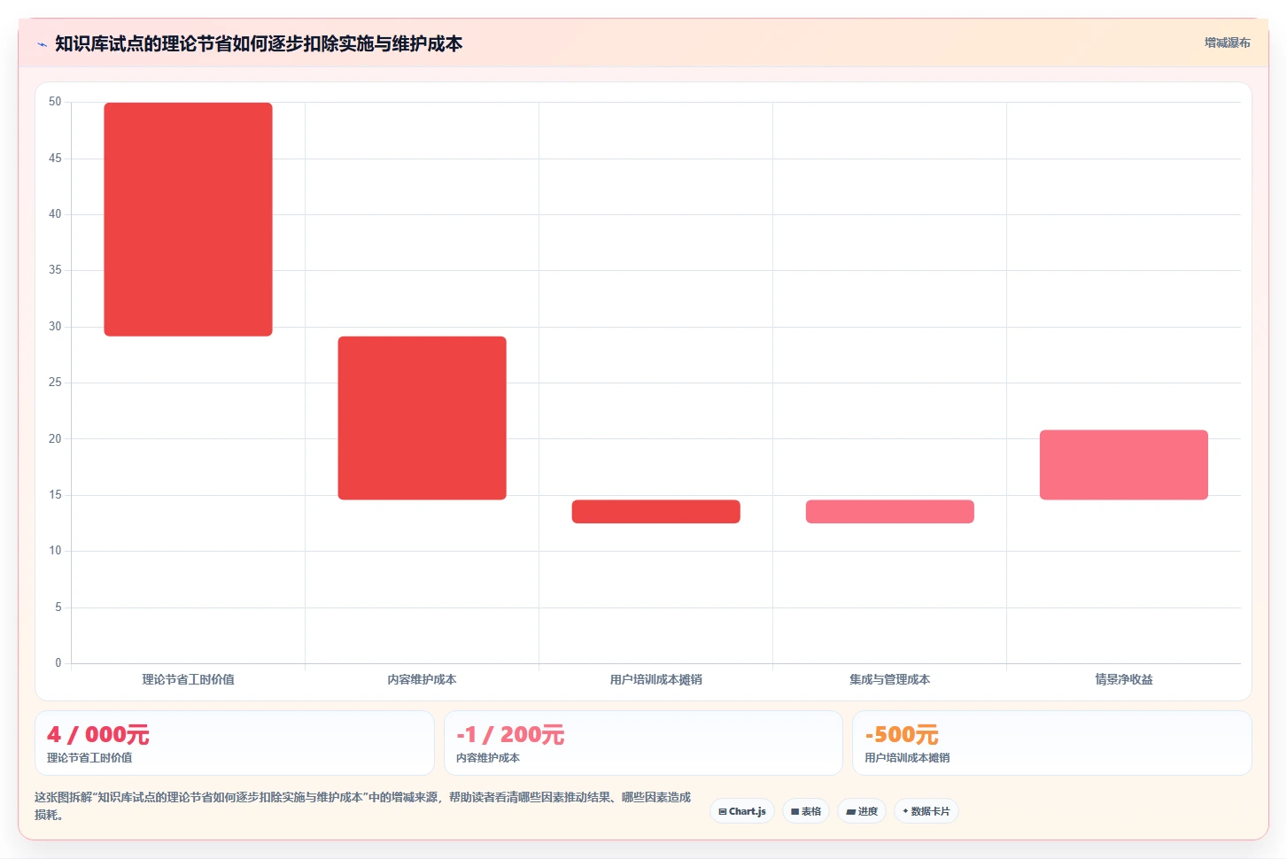
Task: Click the y-axis value 25
Action: point(55,383)
